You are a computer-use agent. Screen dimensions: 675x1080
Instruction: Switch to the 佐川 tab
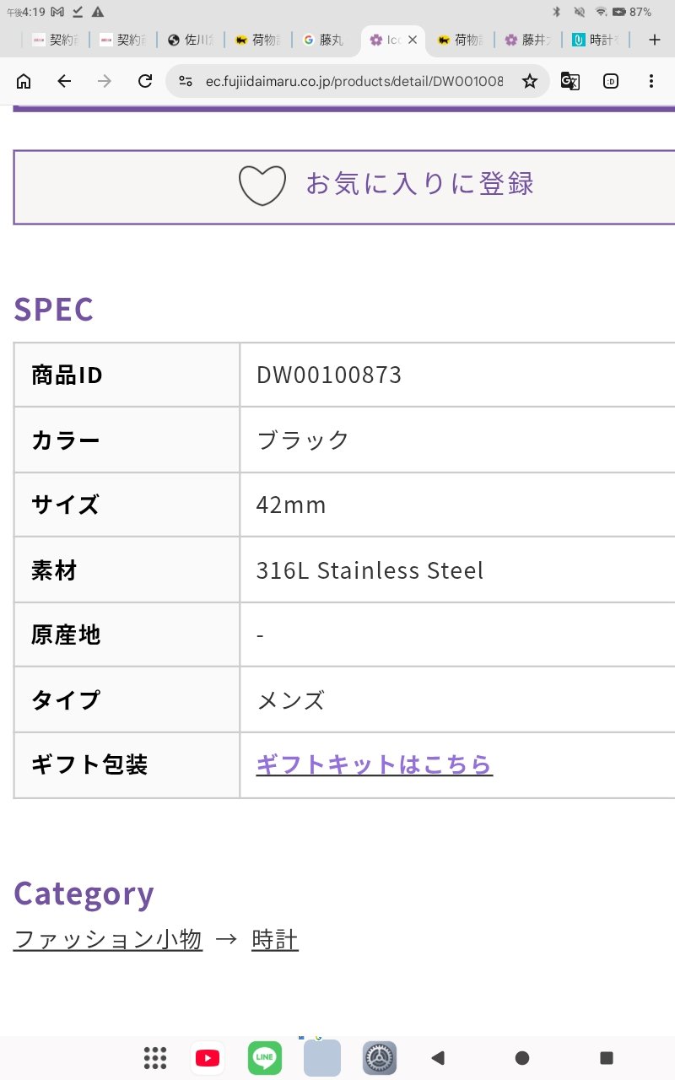pyautogui.click(x=192, y=40)
